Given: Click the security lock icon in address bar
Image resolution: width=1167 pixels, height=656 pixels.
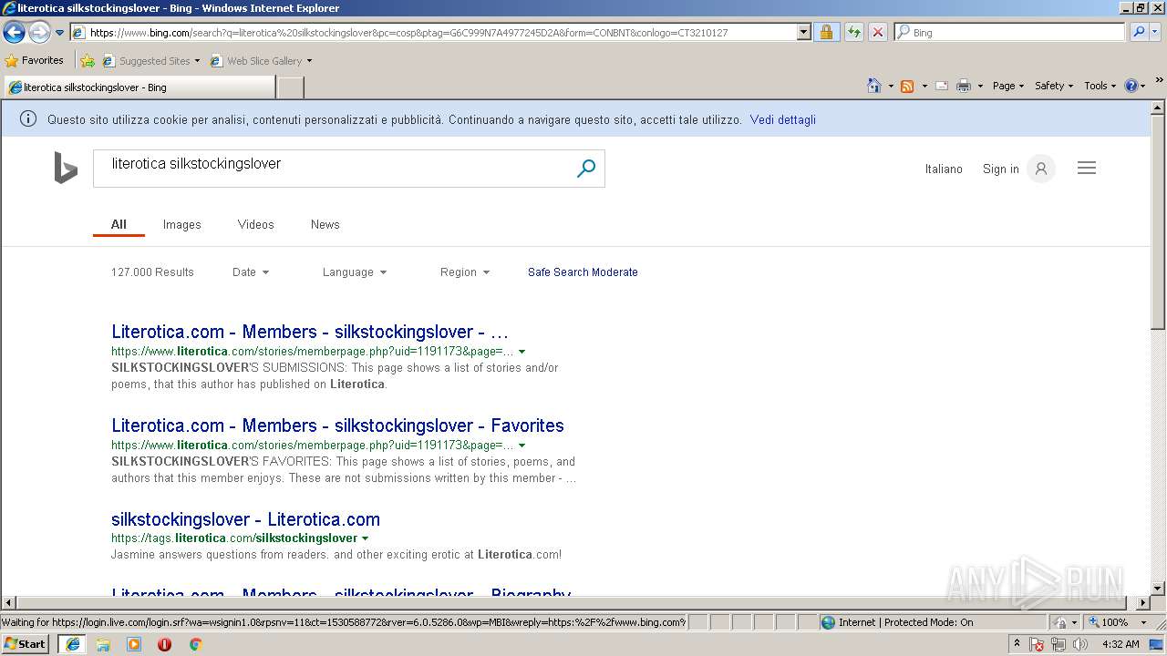Looking at the screenshot, I should (x=826, y=32).
